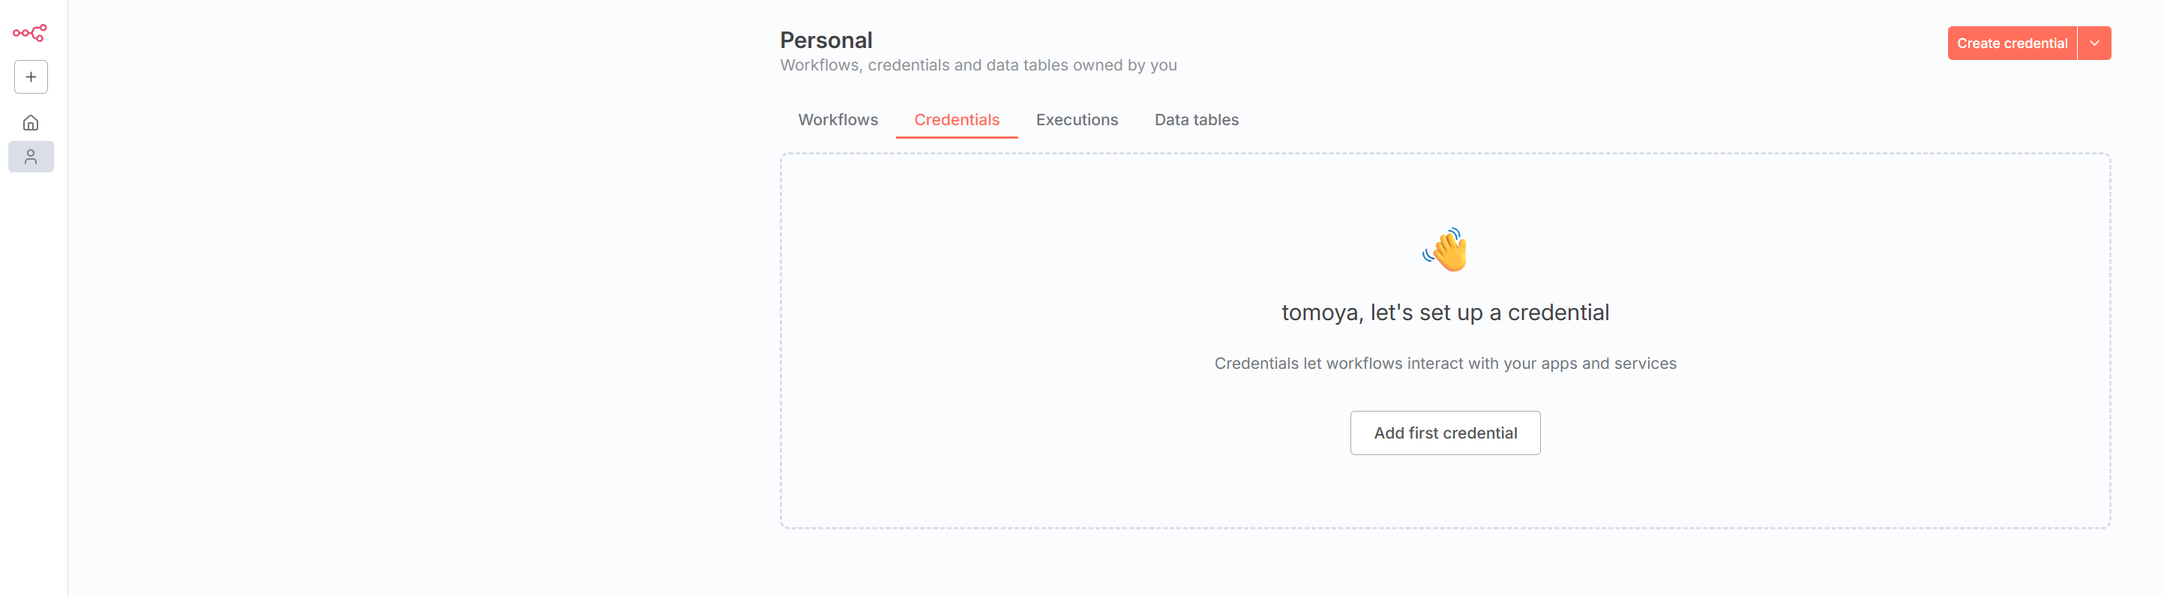Open the Overview home icon
Image resolution: width=2164 pixels, height=596 pixels.
pos(31,124)
